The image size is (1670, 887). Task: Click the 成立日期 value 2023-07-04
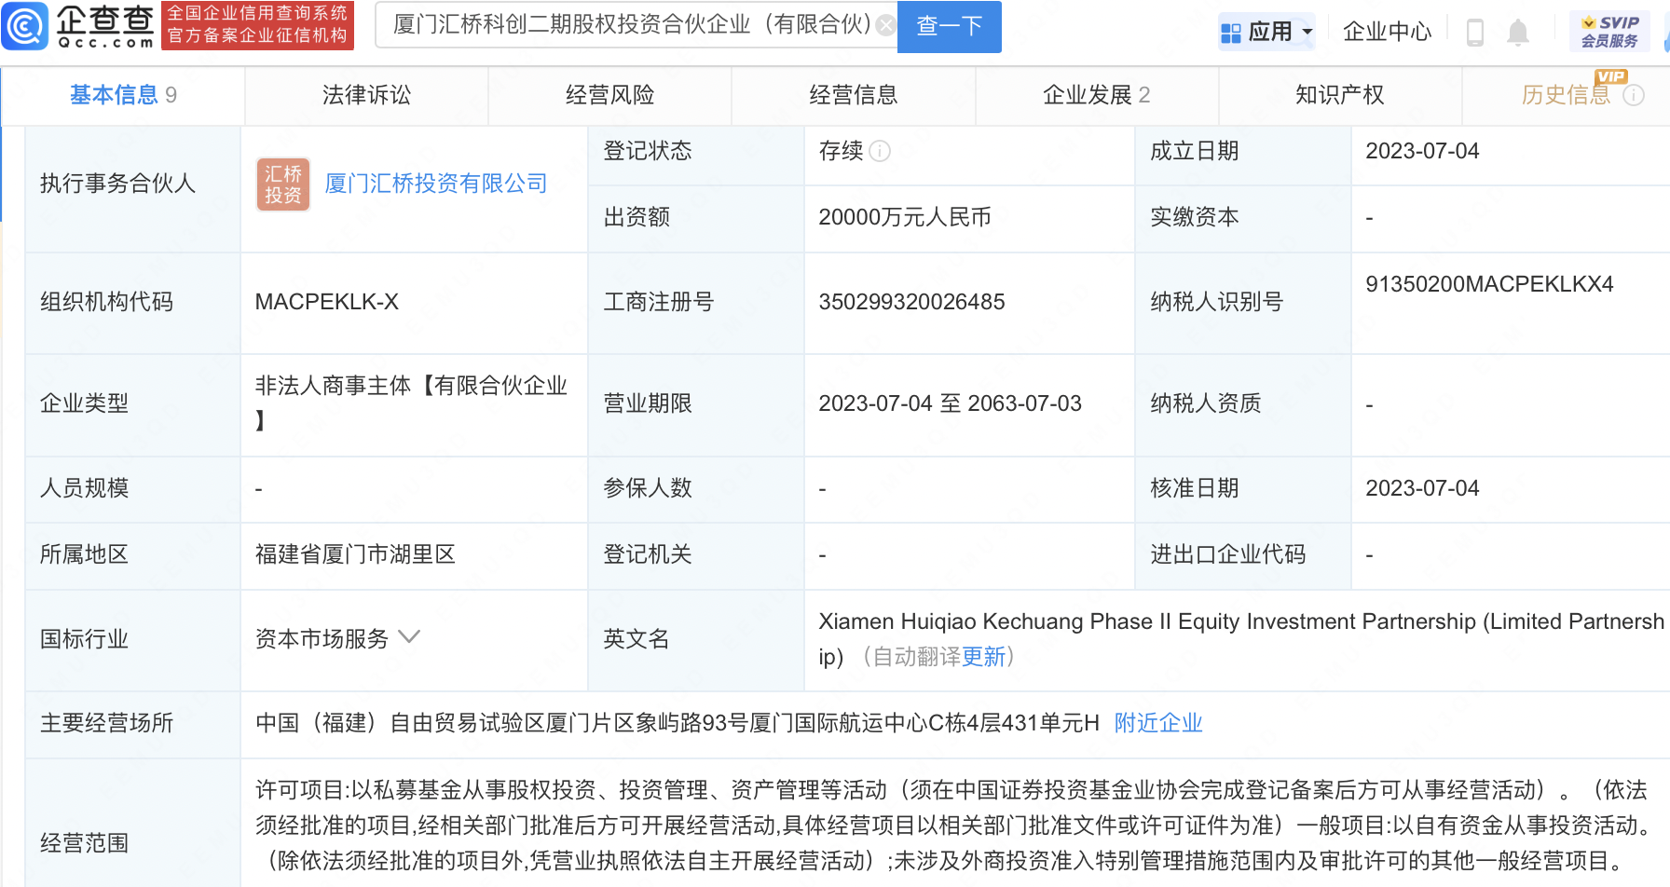tap(1422, 151)
